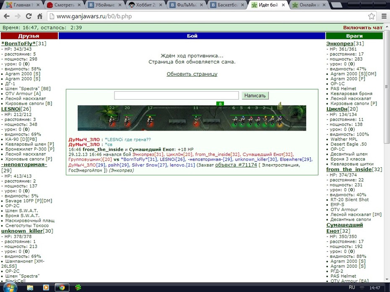Image resolution: width=390 pixels, height=292 pixels.
Task: Open the Chrome menu hamburger icon
Action: click(384, 16)
